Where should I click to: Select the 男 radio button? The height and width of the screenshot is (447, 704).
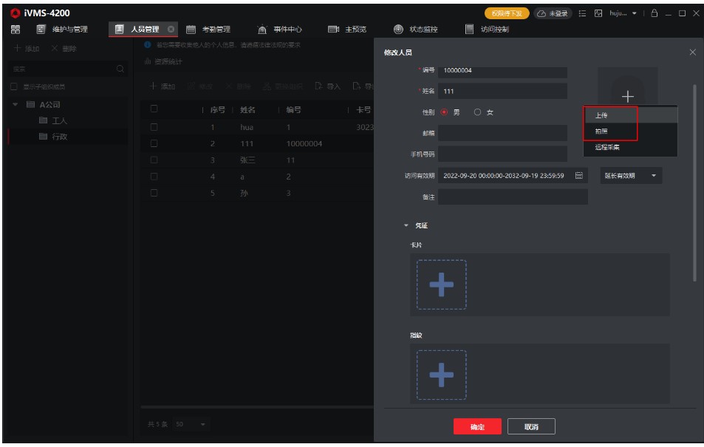click(x=444, y=112)
